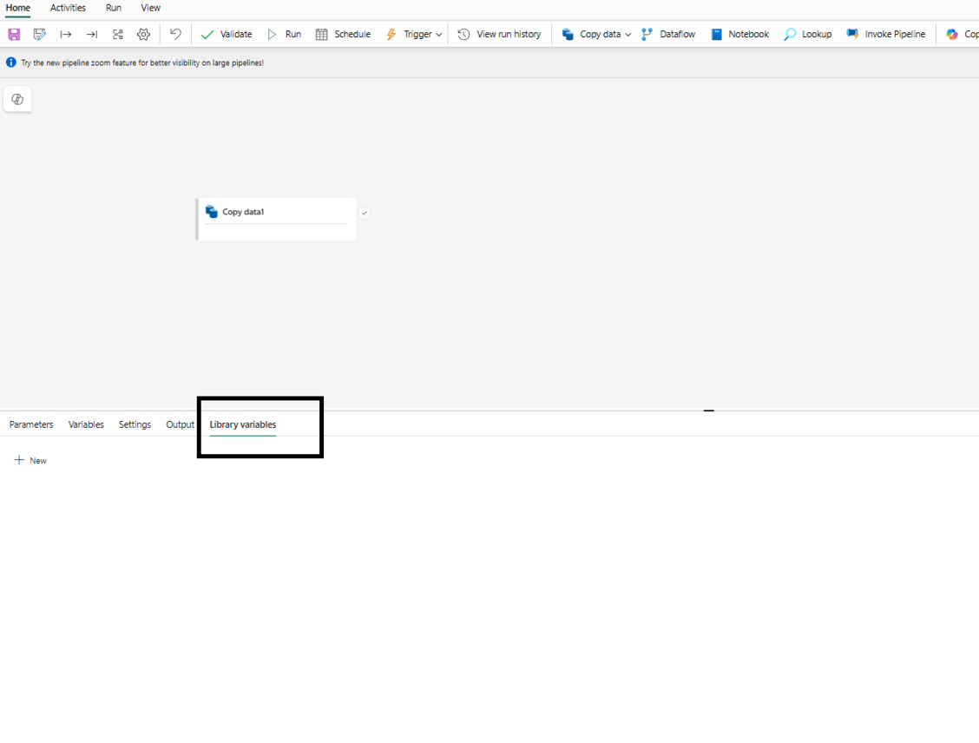Click the green checkmark beside Copy data1
This screenshot has height=743, width=979.
pos(365,213)
